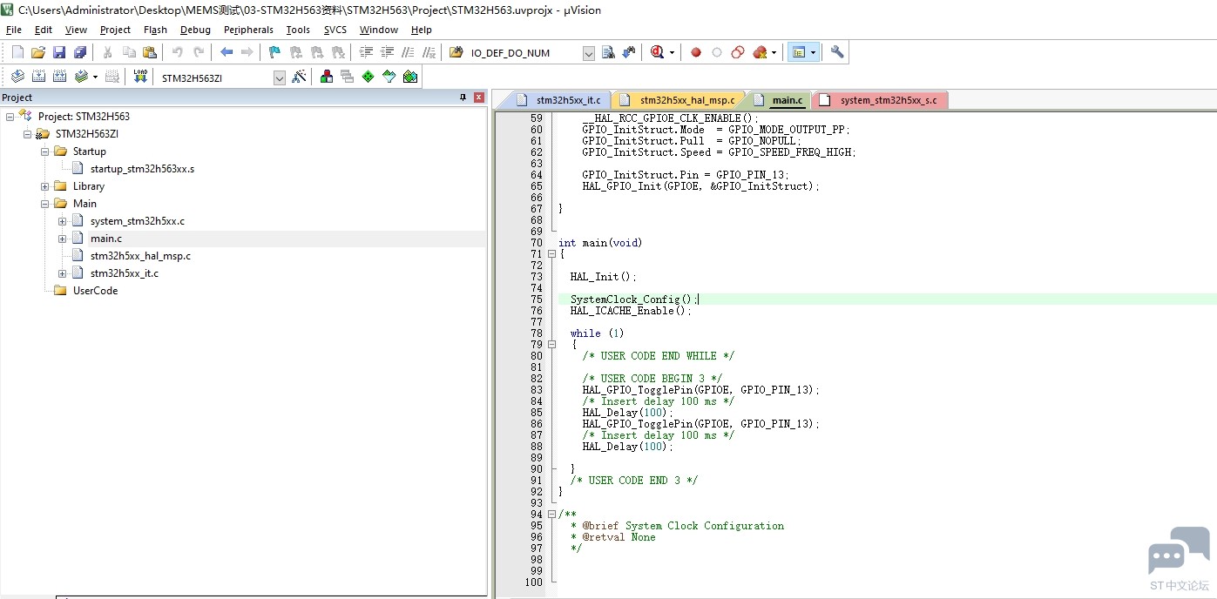Open Options for Target magic wand icon
Image resolution: width=1217 pixels, height=599 pixels.
299,77
